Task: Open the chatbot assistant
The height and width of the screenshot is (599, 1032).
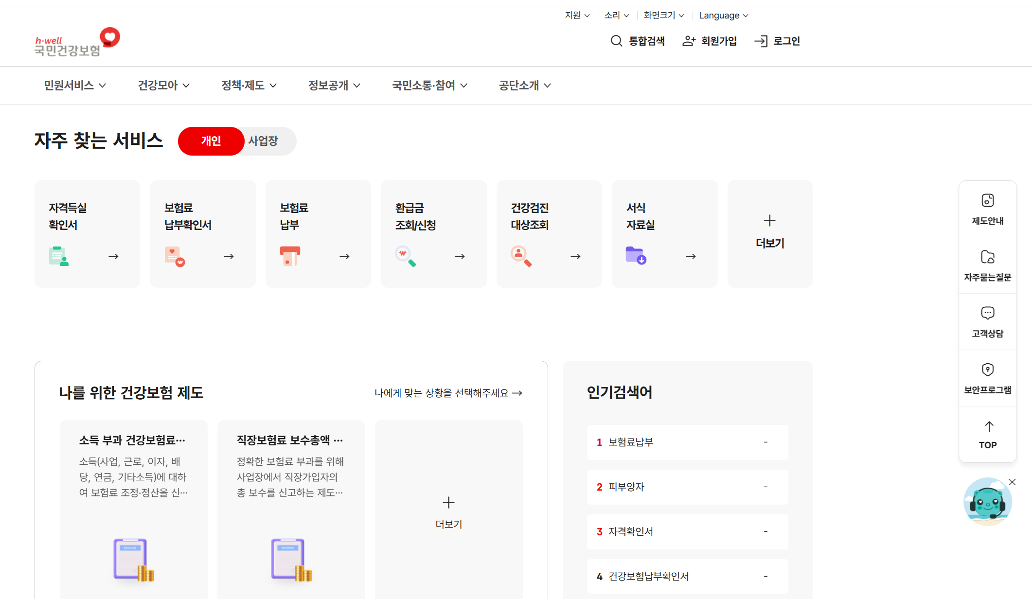Action: (987, 502)
